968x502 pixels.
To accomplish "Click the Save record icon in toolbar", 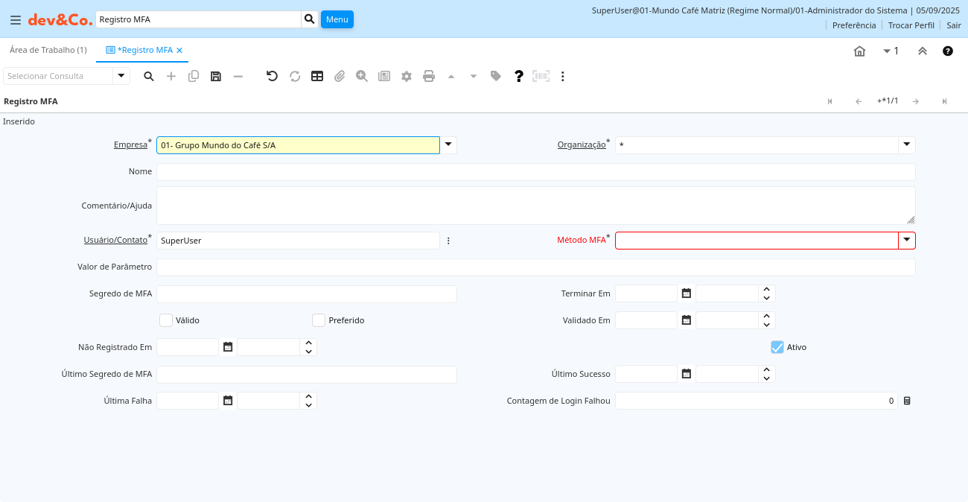I will click(216, 76).
